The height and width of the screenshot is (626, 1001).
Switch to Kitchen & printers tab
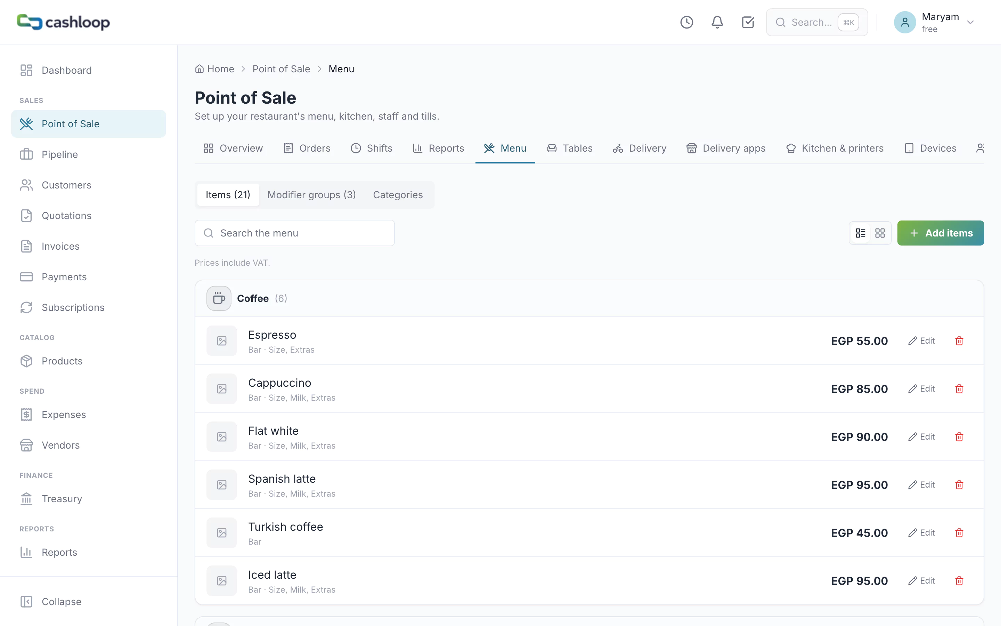pyautogui.click(x=835, y=148)
